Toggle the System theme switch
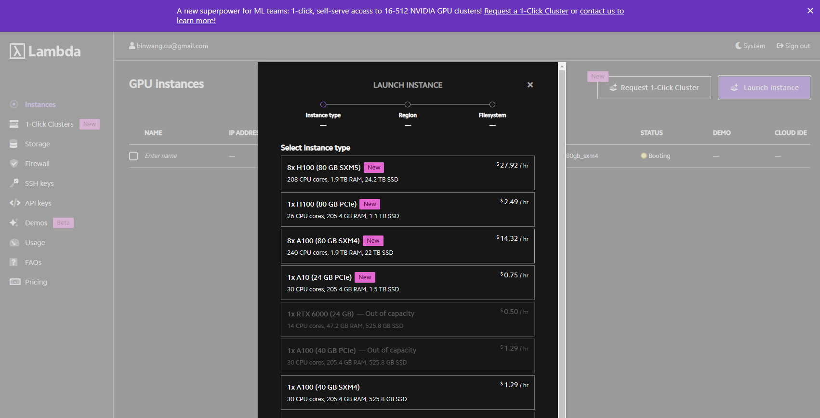The height and width of the screenshot is (418, 820). pos(750,46)
